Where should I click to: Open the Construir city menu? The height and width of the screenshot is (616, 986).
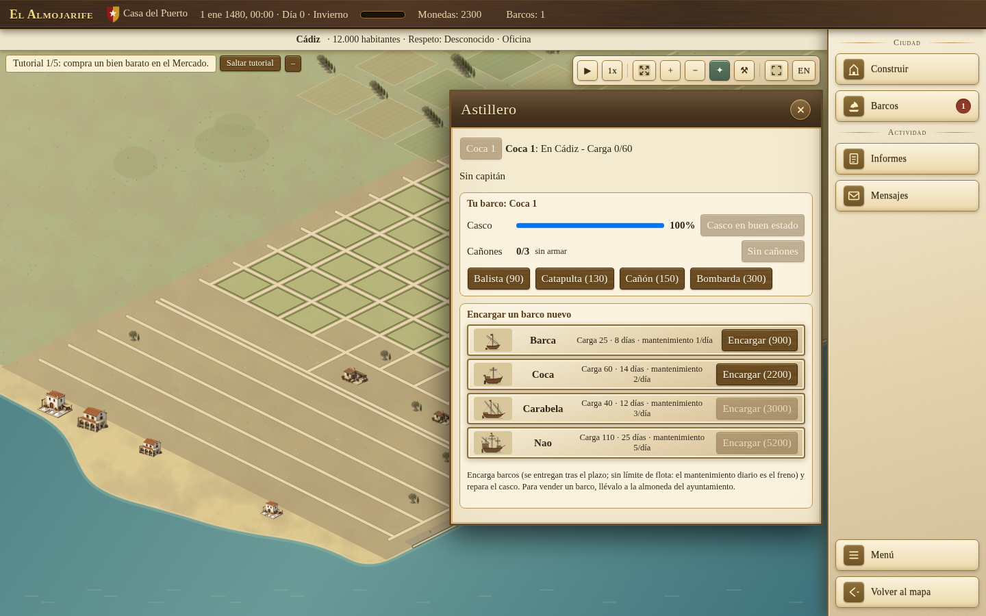(x=907, y=69)
